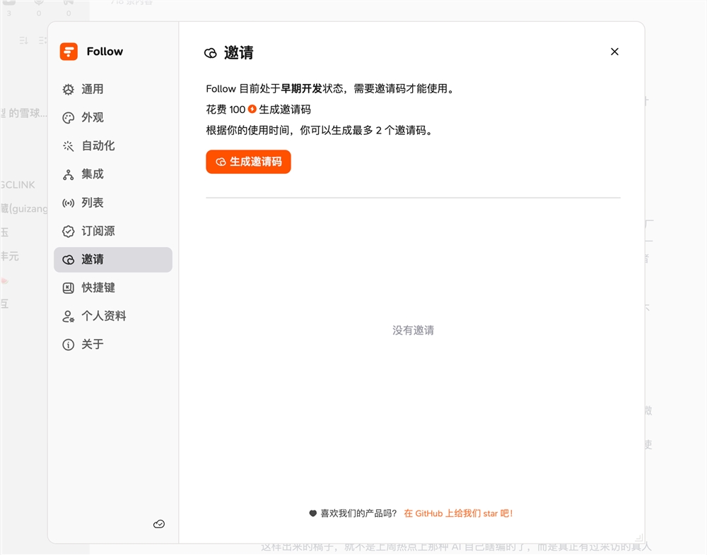Click the cloud sync icon in sidebar bottom
This screenshot has height=555, width=707.
pos(159,524)
